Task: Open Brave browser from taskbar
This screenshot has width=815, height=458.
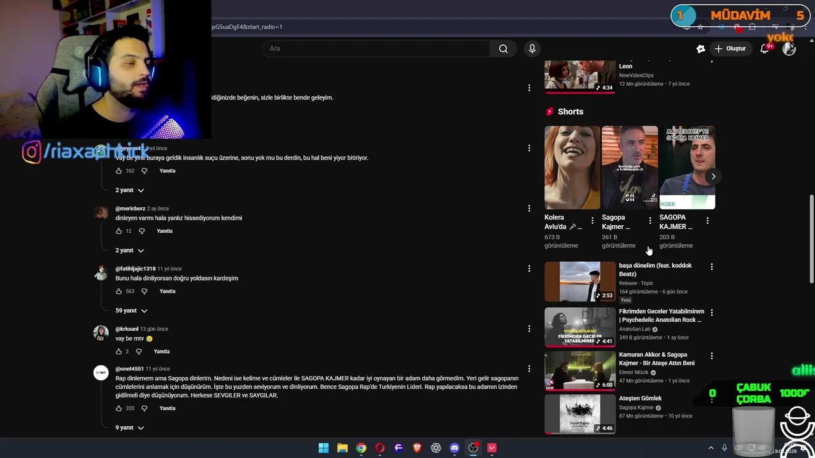Action: coord(417,448)
